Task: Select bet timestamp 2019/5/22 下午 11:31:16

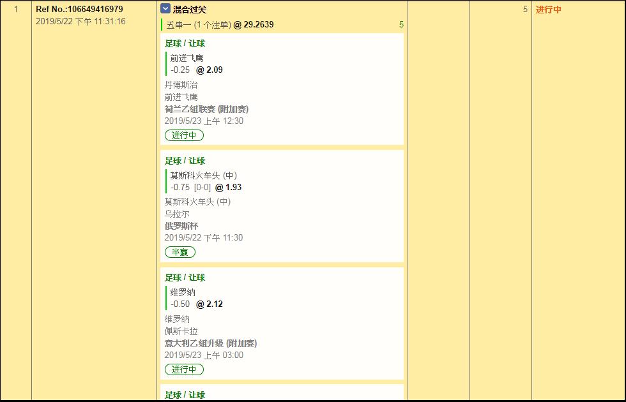Action: tap(80, 22)
